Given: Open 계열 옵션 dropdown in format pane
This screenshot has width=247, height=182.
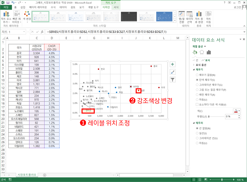Looking at the screenshot, I should click(199, 47).
